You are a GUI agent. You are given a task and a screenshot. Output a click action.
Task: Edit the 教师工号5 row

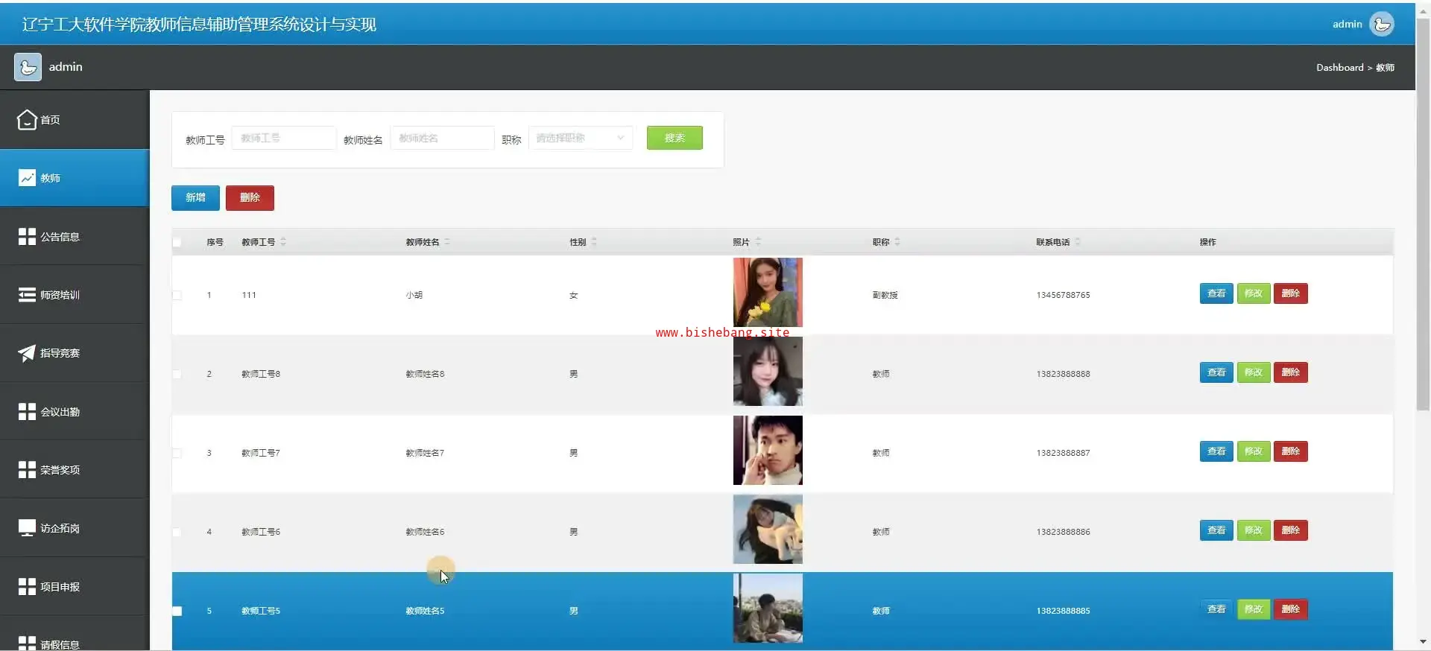click(x=1254, y=609)
